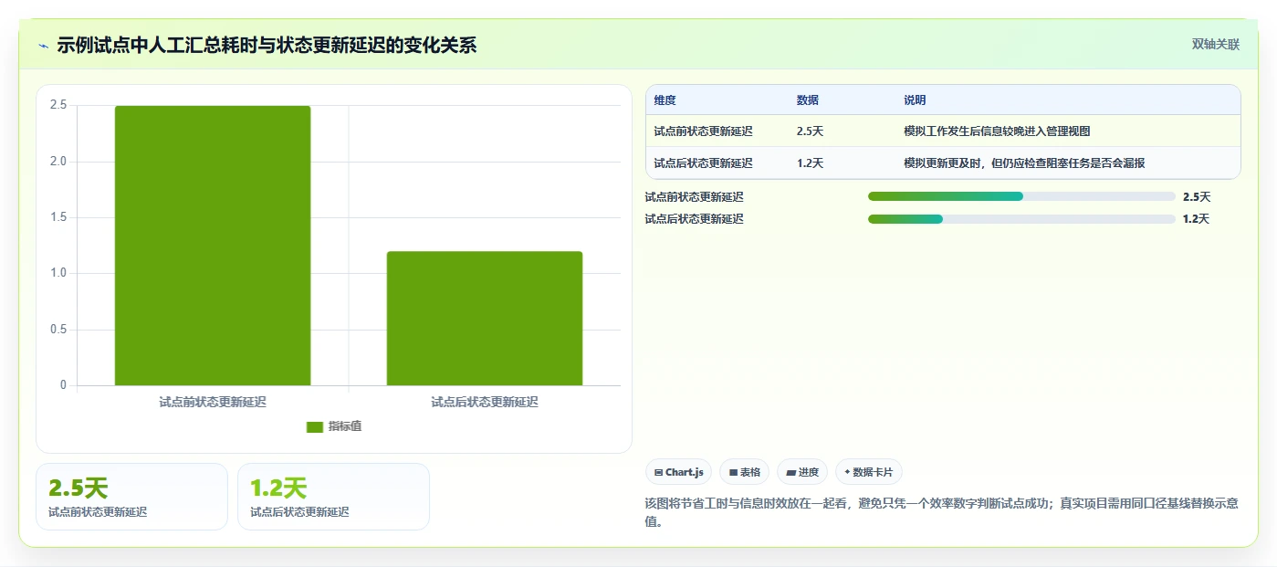Click the 2.5天 table cell
Screen dimensions: 1277x567
(810, 131)
